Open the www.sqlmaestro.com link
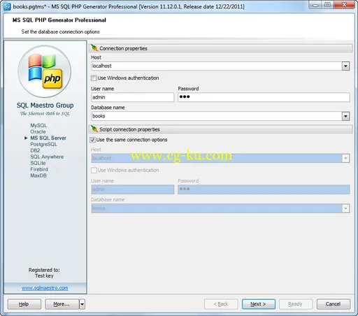 pyautogui.click(x=45, y=288)
